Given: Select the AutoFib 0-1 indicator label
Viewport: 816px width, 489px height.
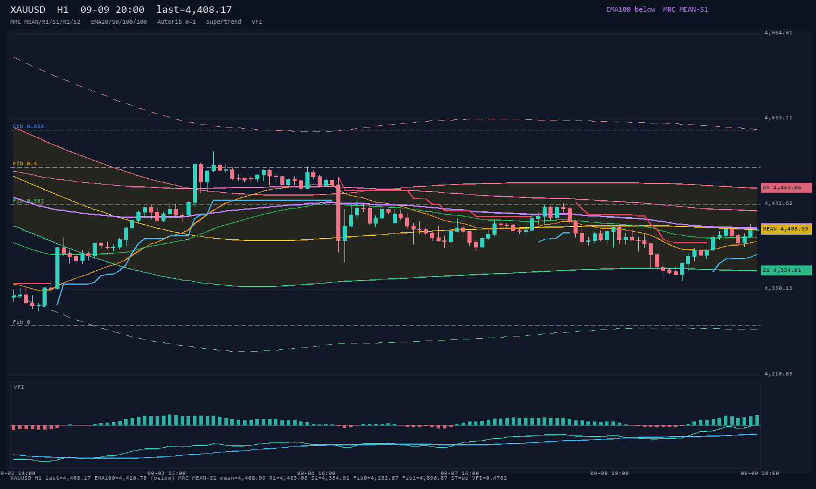Looking at the screenshot, I should click(x=177, y=22).
